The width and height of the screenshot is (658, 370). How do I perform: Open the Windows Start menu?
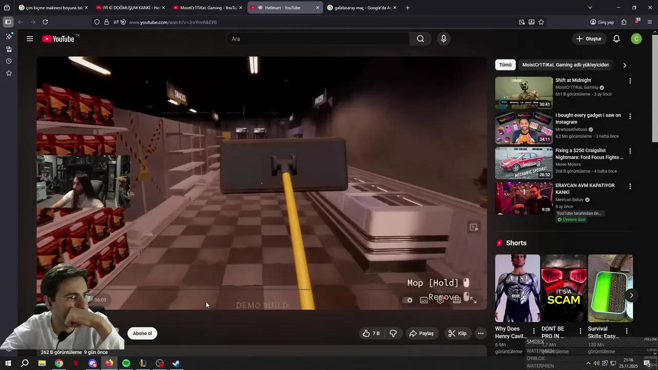pyautogui.click(x=8, y=363)
